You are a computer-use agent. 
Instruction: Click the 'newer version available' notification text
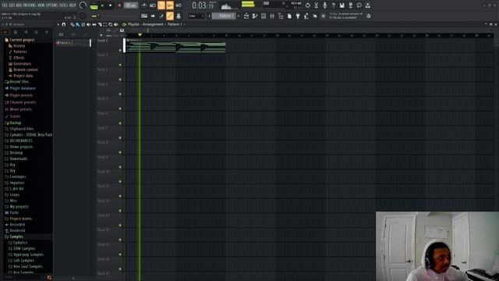pyautogui.click(x=346, y=16)
